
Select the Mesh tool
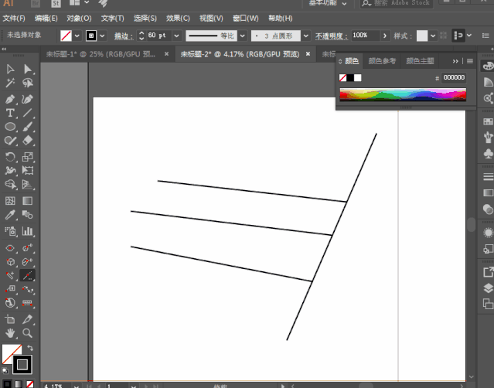tap(10, 201)
